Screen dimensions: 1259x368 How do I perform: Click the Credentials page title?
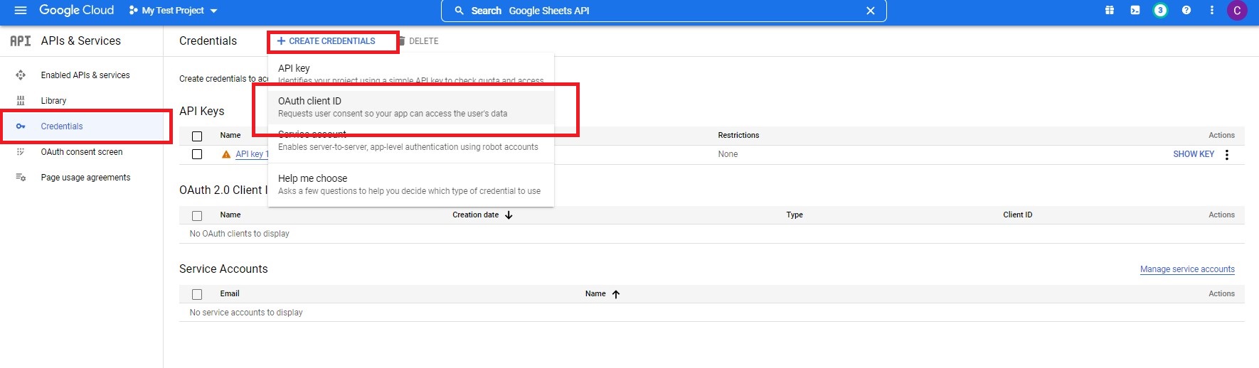point(208,40)
